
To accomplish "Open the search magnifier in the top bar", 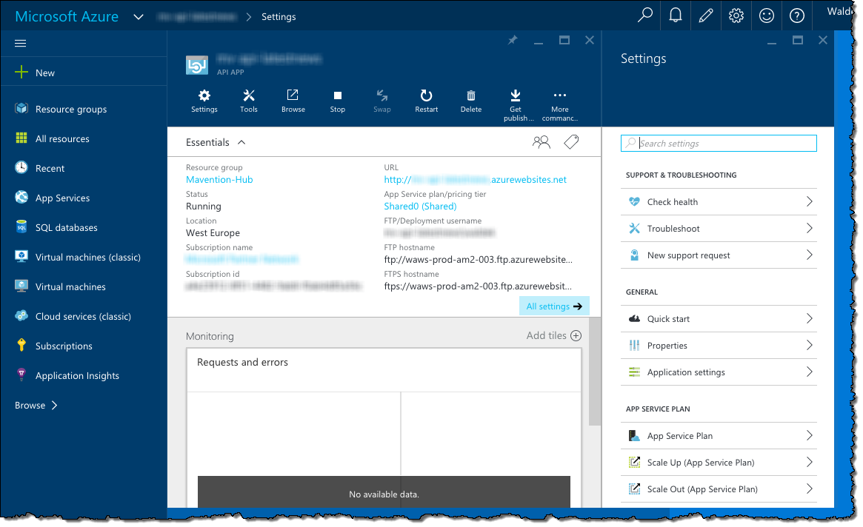I will point(644,16).
